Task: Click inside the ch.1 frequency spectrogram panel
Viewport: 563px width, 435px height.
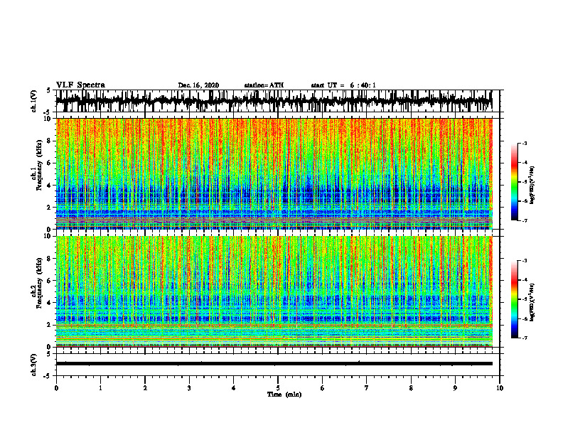Action: click(x=274, y=173)
